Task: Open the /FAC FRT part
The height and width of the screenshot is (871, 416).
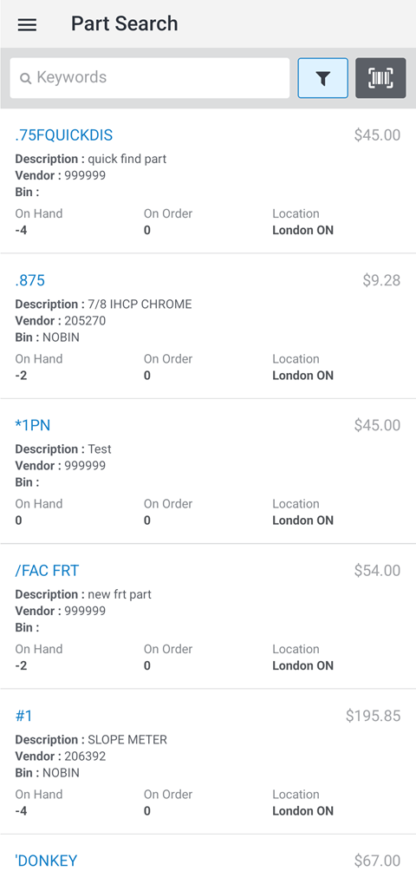Action: [47, 571]
